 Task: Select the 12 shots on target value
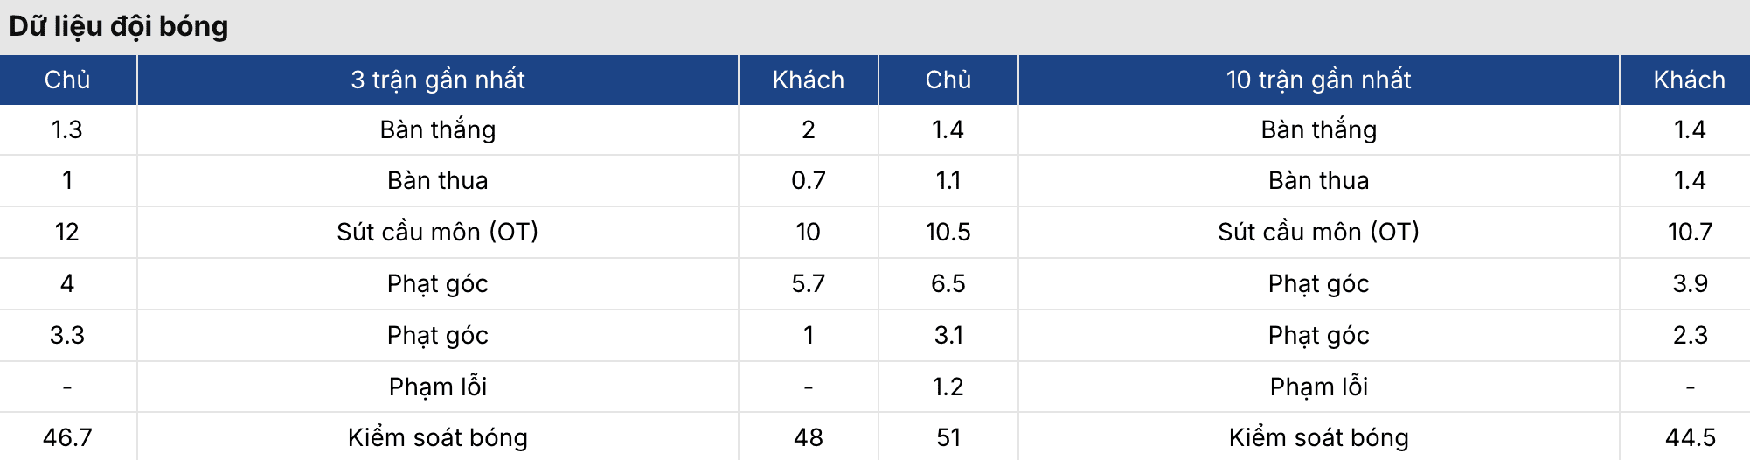point(67,232)
